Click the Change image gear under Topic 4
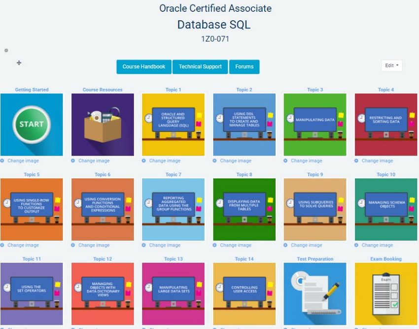 coord(356,161)
